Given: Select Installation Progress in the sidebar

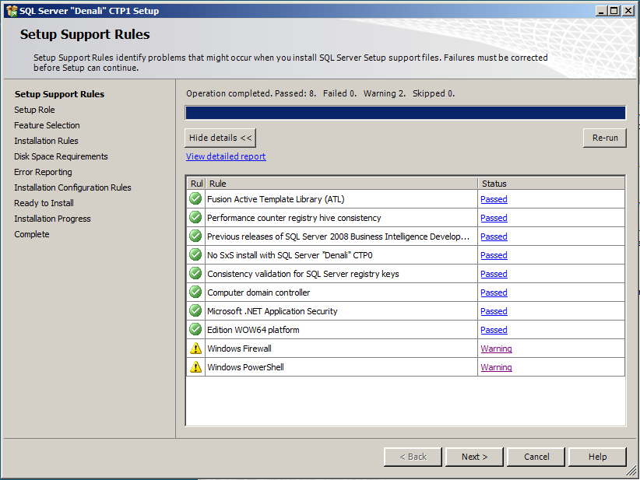Looking at the screenshot, I should (52, 219).
